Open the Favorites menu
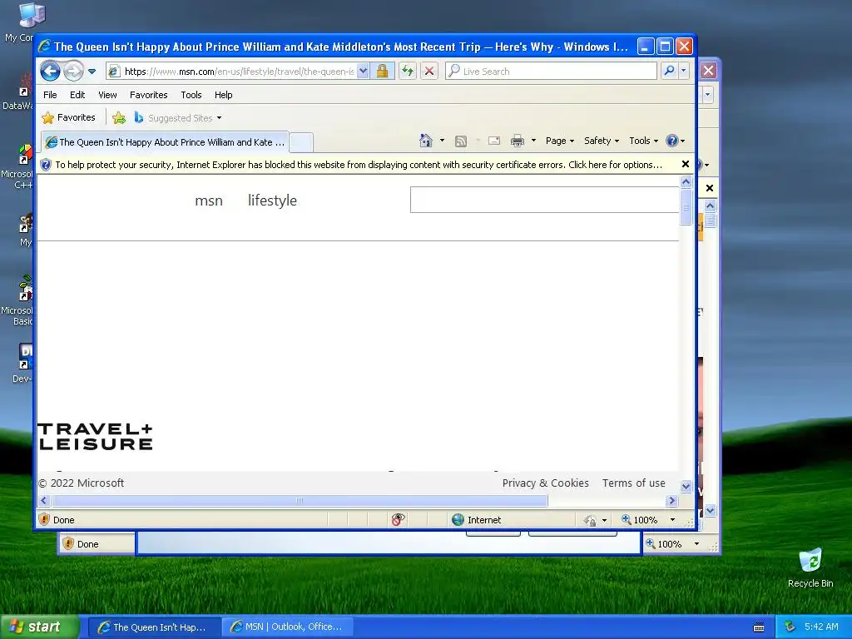Viewport: 852px width, 639px height. point(148,95)
